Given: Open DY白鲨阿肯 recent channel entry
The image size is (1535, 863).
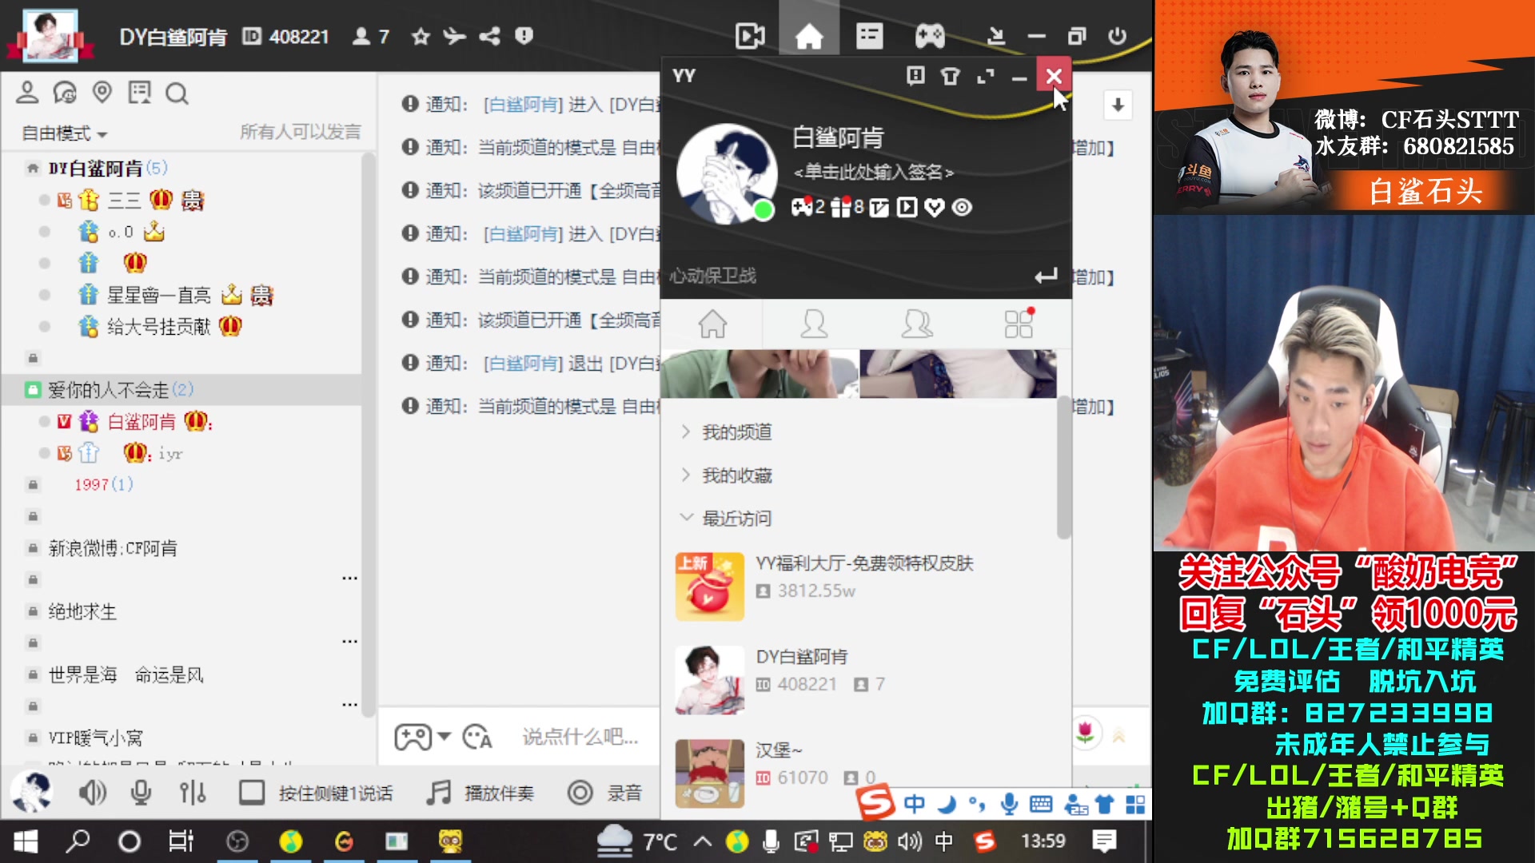Looking at the screenshot, I should coord(863,679).
